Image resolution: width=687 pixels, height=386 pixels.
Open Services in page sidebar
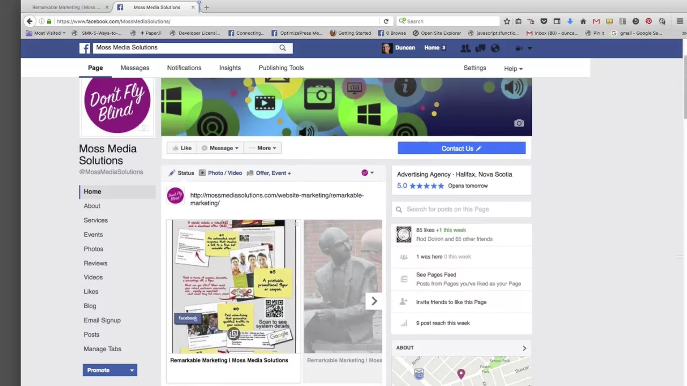(x=96, y=220)
